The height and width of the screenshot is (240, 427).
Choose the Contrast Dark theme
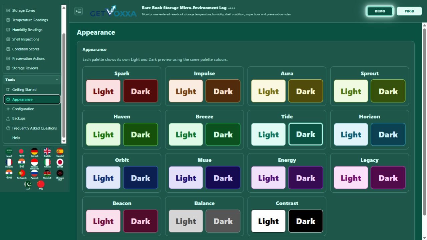(306, 221)
